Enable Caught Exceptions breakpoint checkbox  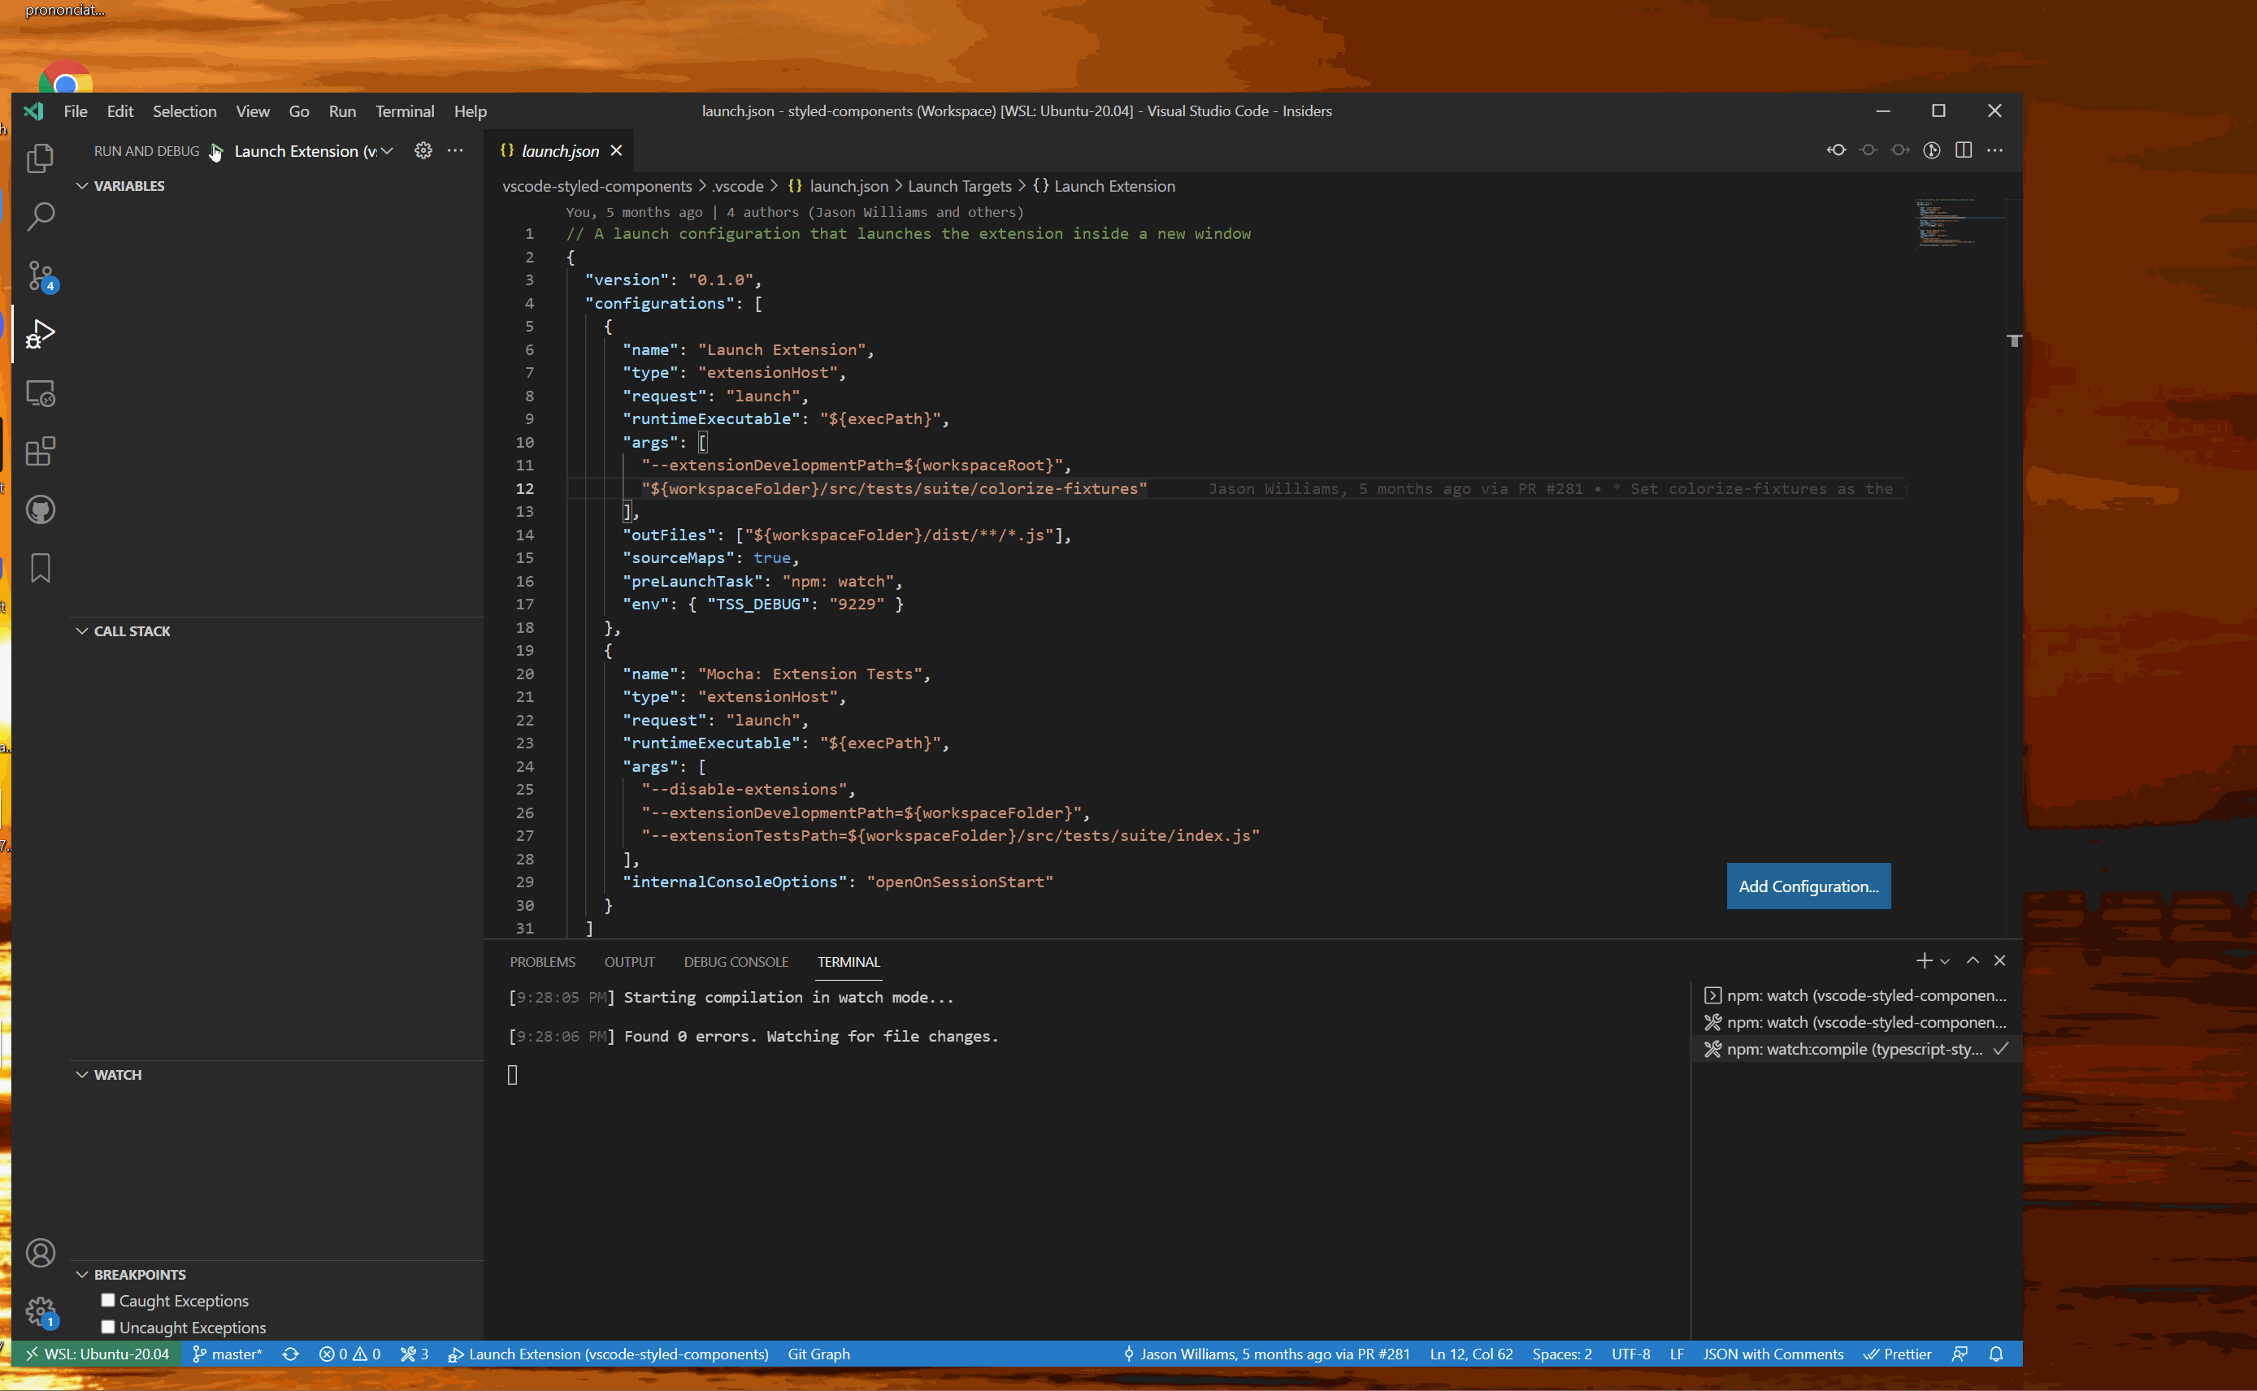coord(109,1300)
